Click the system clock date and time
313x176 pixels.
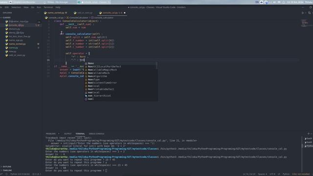point(295,2)
